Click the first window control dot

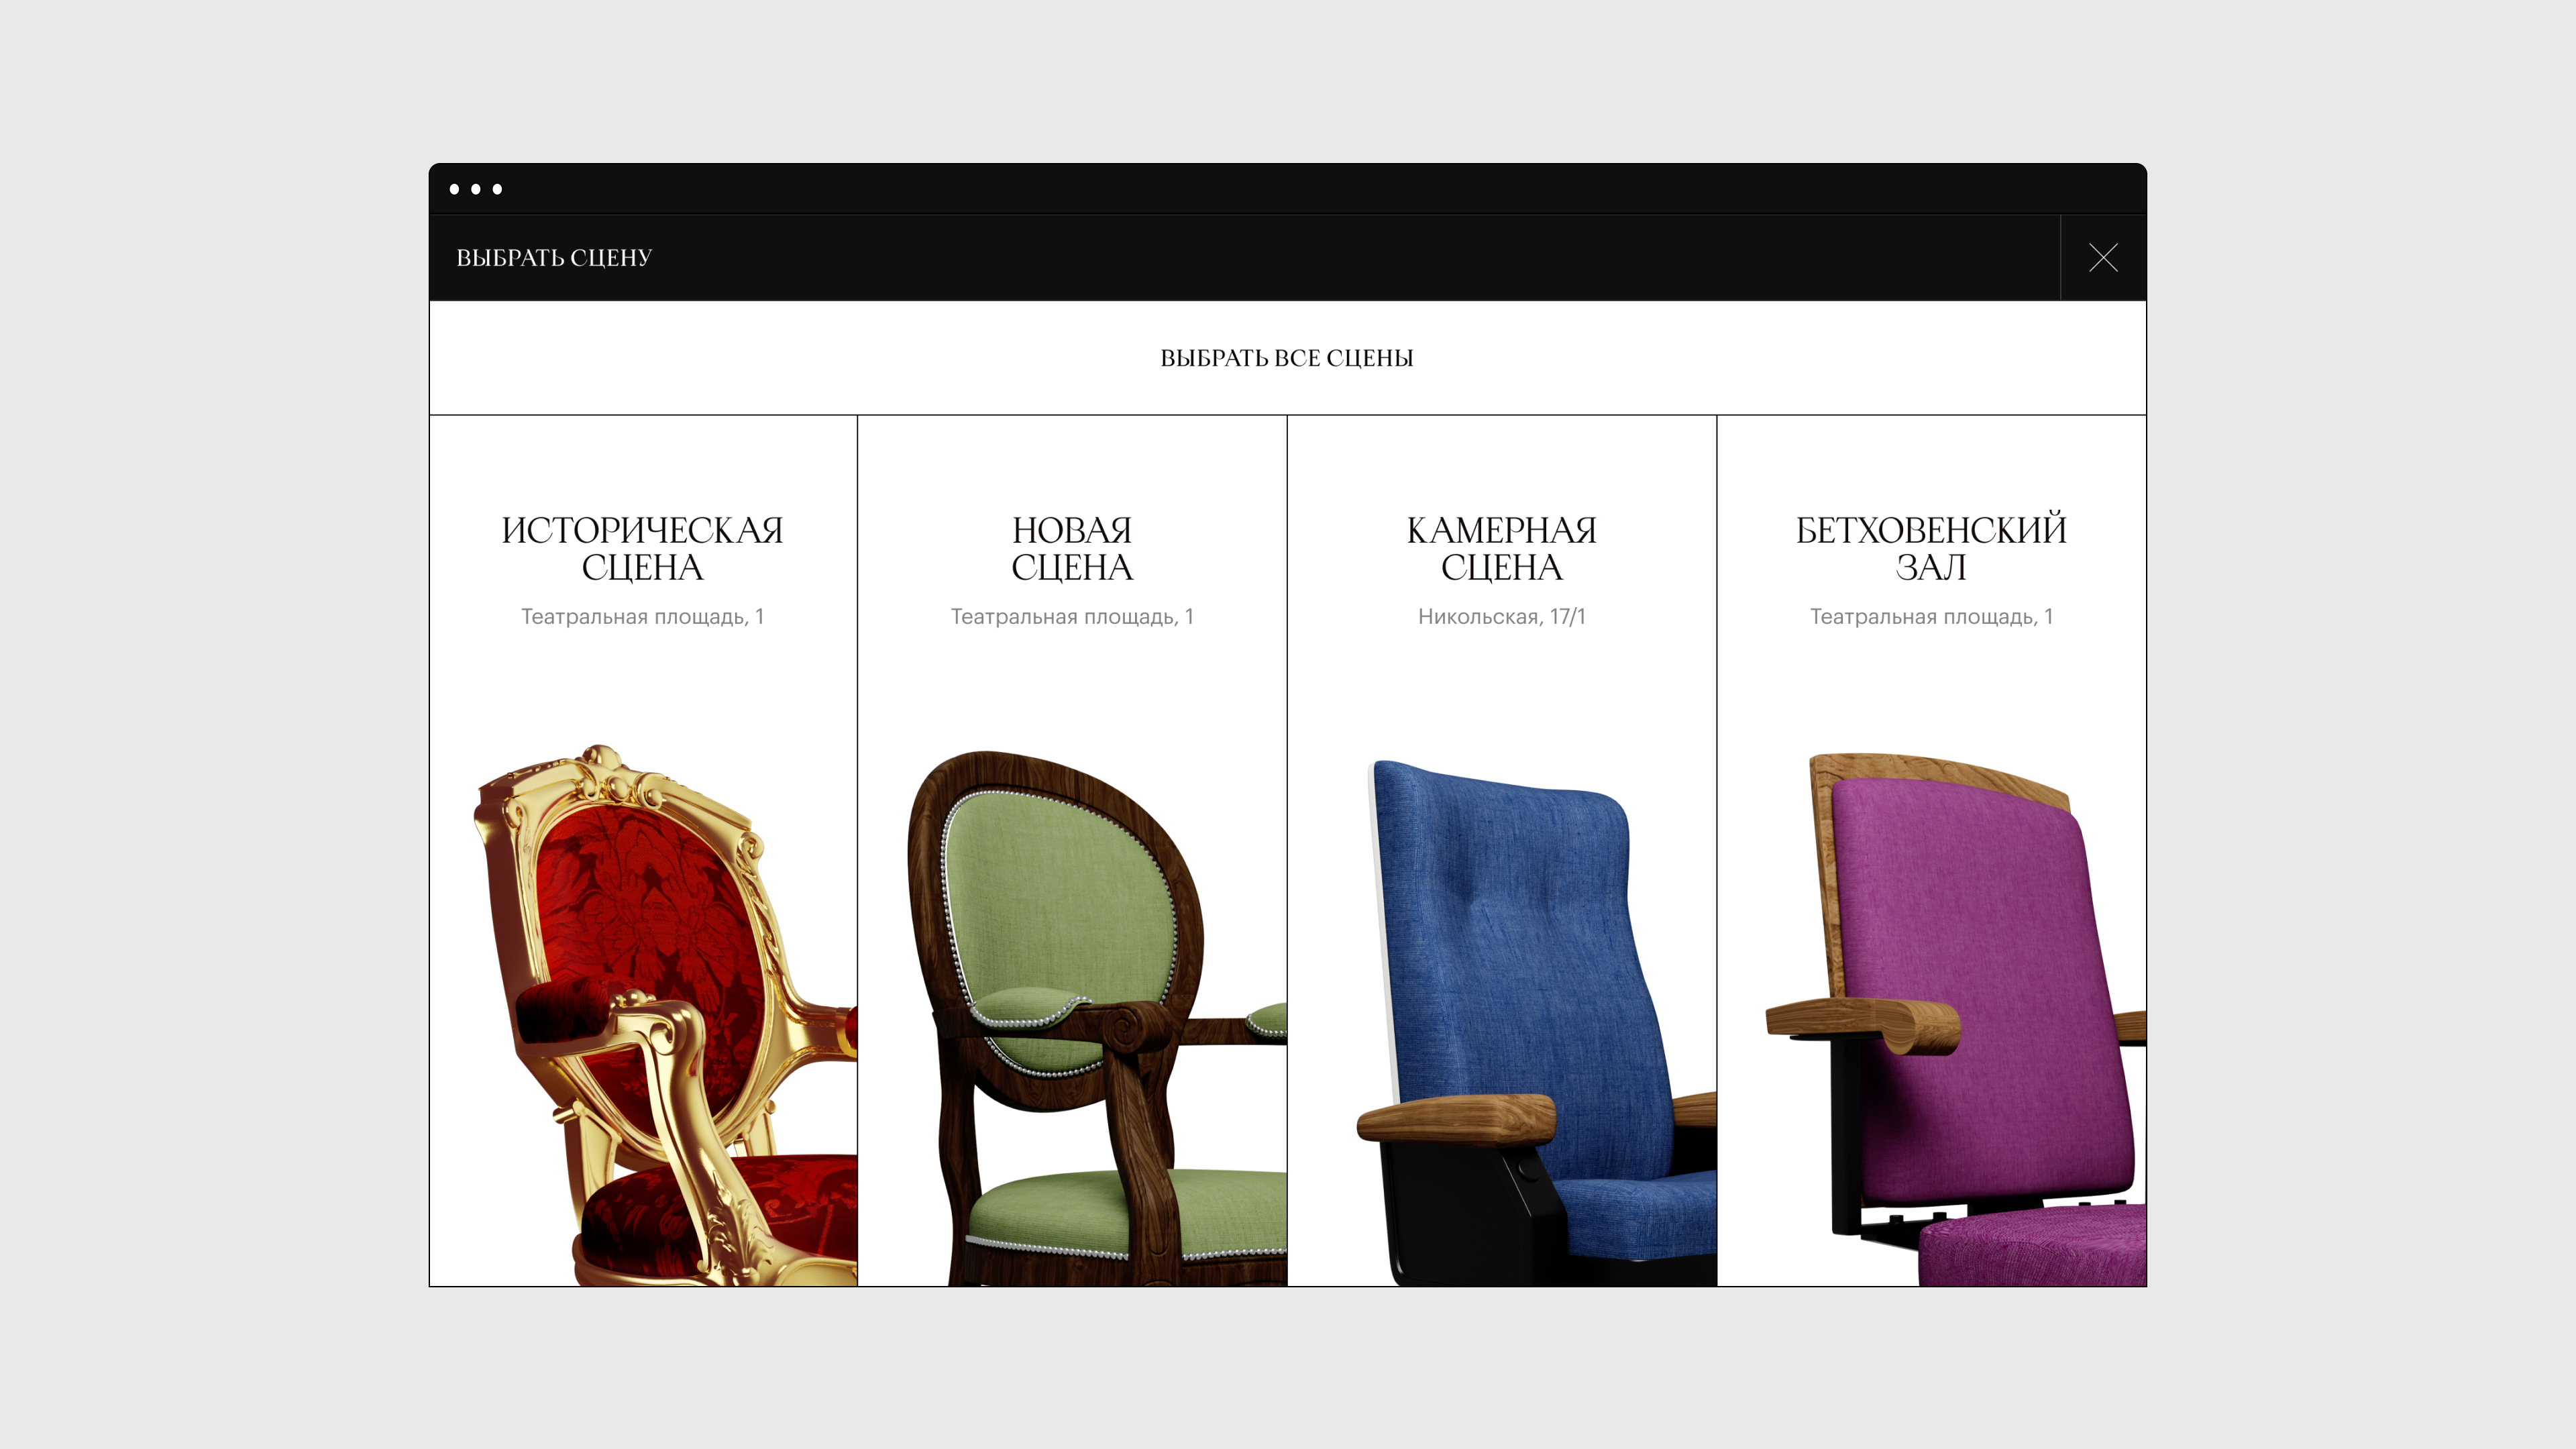[x=455, y=189]
